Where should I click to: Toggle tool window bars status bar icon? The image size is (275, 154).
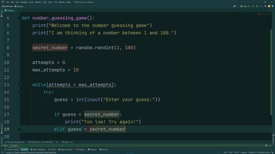pyautogui.click(x=3, y=152)
